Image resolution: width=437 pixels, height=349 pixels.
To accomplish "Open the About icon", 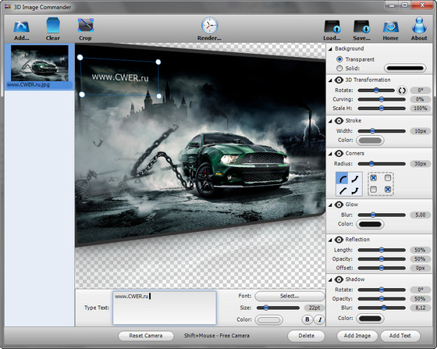I will (x=419, y=25).
